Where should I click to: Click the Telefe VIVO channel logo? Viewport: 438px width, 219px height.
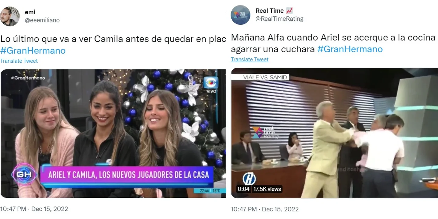[x=211, y=85]
